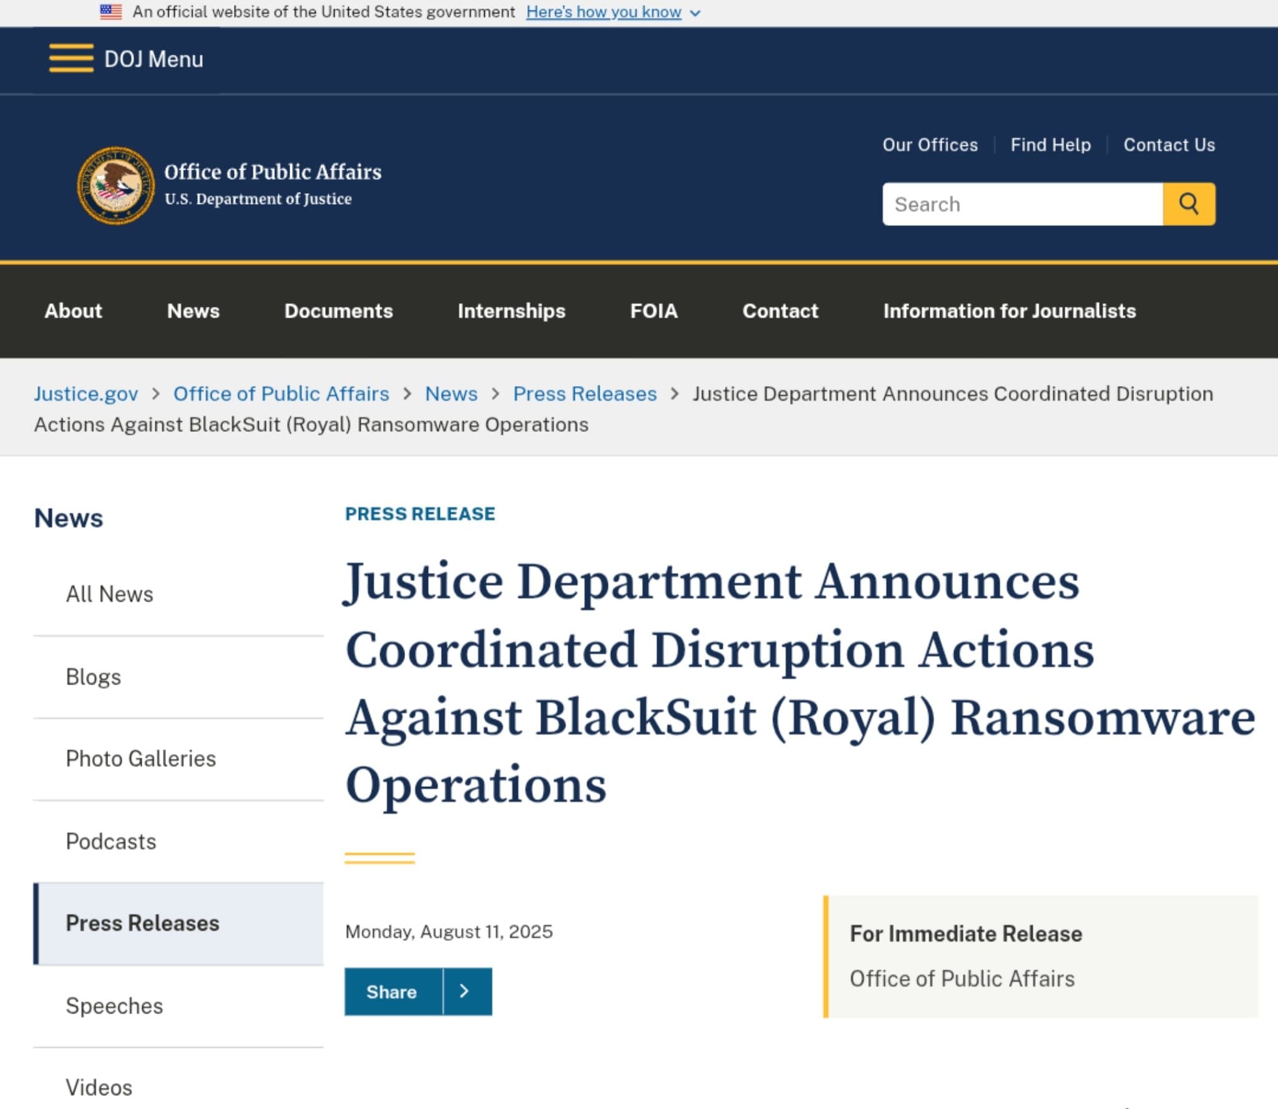The width and height of the screenshot is (1278, 1109).
Task: Open the "All News" sidebar link
Action: 109,594
